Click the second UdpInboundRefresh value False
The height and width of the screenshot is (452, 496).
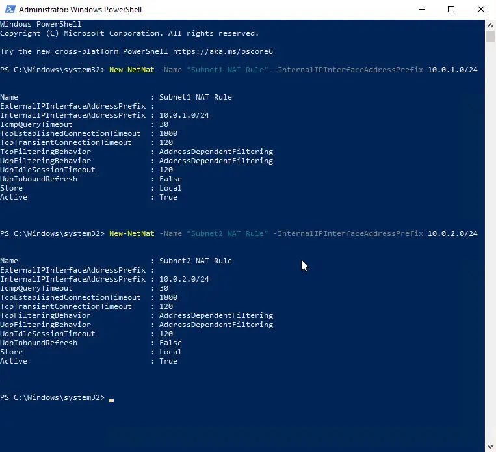pos(170,343)
